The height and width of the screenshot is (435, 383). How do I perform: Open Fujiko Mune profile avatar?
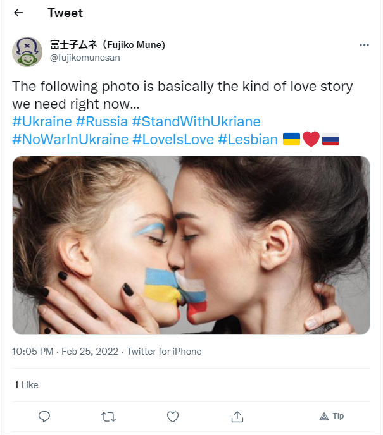(x=27, y=52)
